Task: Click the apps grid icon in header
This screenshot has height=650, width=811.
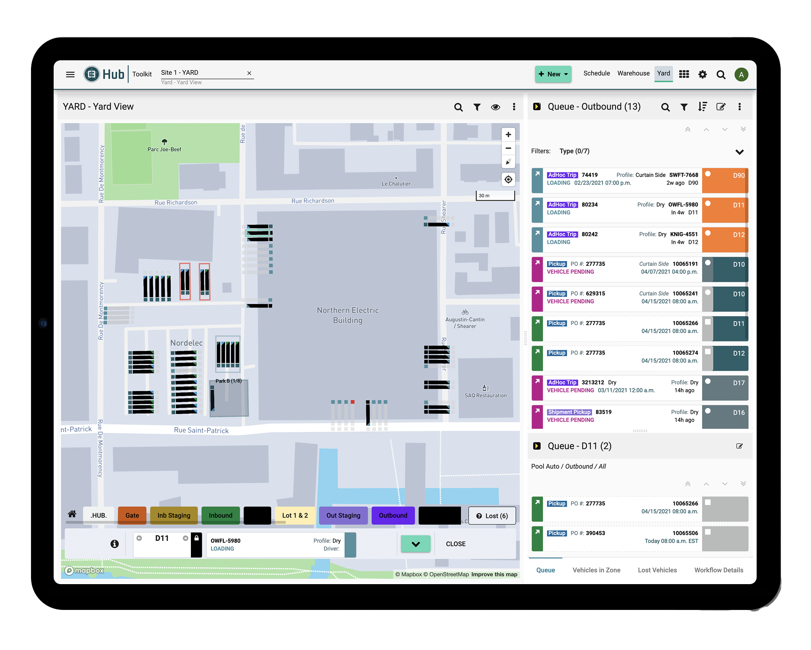Action: coord(684,74)
